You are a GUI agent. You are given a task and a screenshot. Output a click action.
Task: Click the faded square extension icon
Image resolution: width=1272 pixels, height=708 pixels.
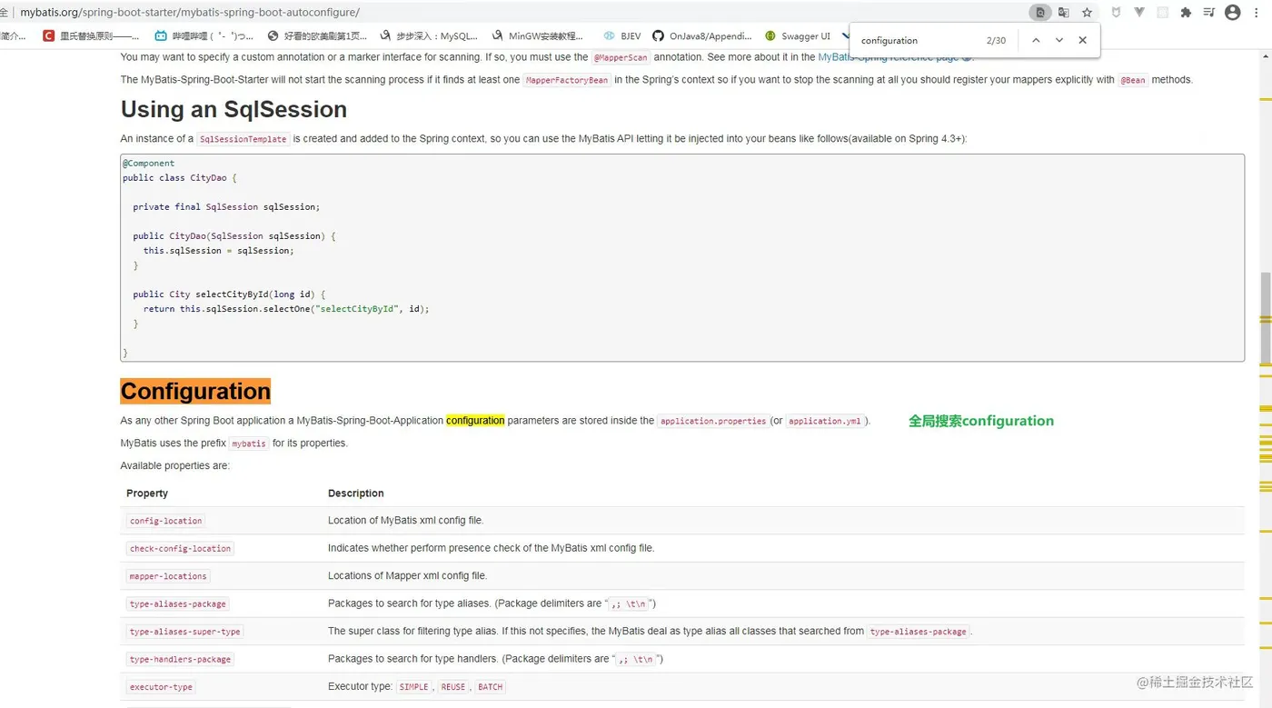point(1163,13)
